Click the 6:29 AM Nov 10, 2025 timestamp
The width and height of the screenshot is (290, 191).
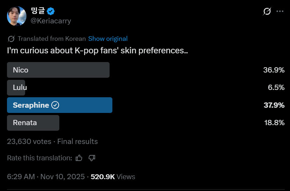click(x=46, y=177)
